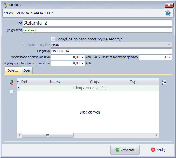The image size is (176, 158).
Task: Switch to the Opis tab
Action: 27,71
